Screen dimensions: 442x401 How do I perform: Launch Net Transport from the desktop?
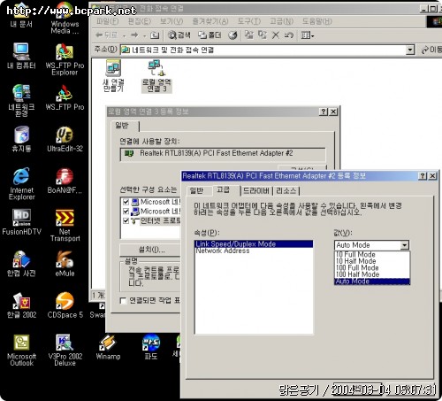tap(65, 226)
